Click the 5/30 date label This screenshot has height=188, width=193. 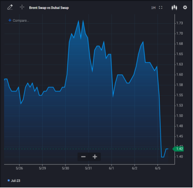coord(65,168)
